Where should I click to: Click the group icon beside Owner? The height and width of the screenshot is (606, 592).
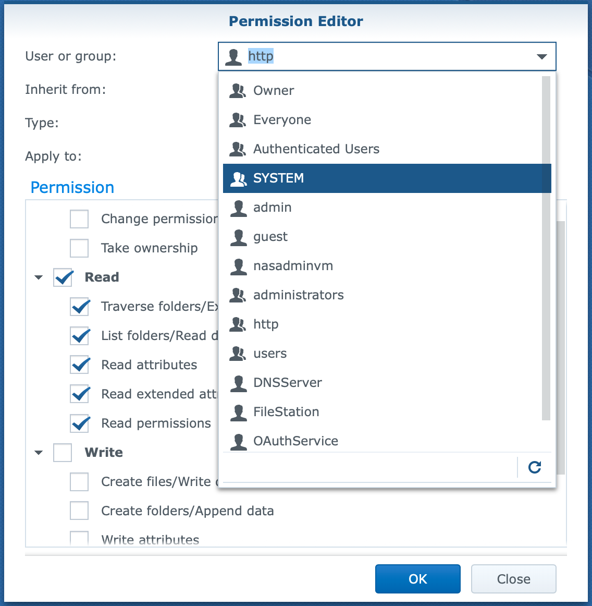[238, 91]
